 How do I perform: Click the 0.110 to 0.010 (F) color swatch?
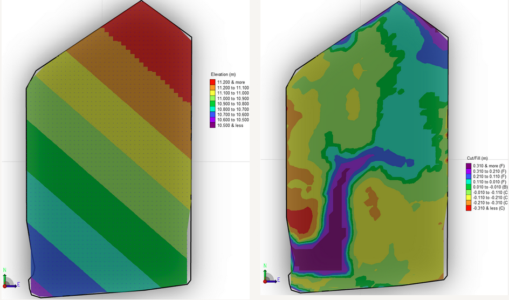pyautogui.click(x=469, y=182)
